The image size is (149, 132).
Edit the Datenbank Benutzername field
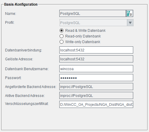[96, 69]
